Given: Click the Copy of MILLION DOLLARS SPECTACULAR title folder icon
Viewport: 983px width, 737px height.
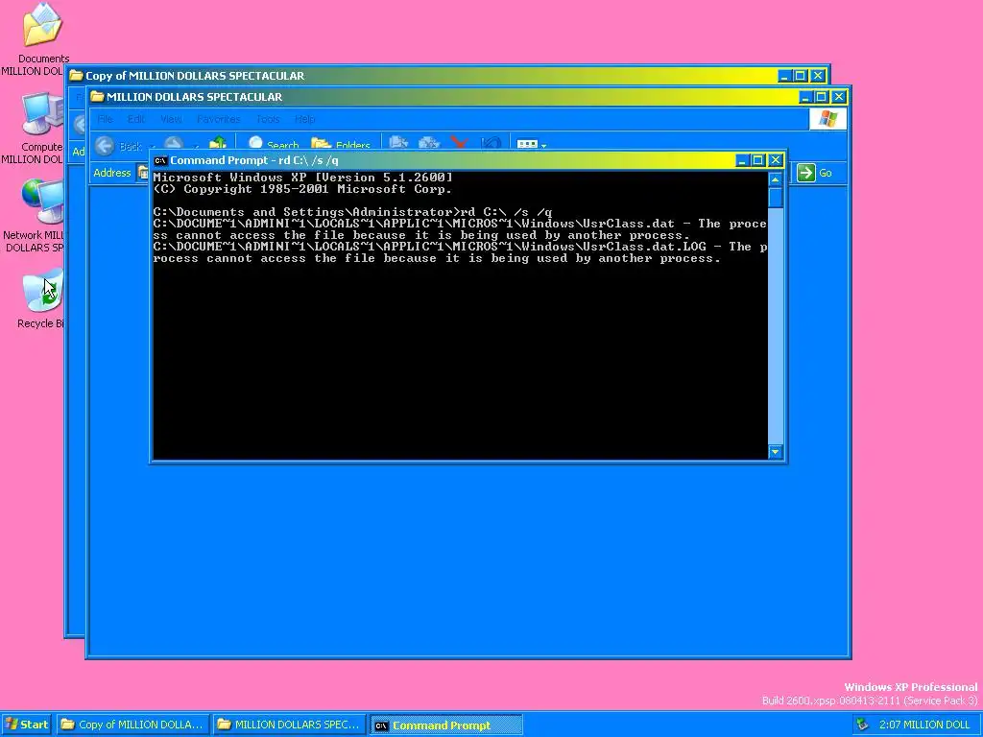Looking at the screenshot, I should pyautogui.click(x=77, y=76).
